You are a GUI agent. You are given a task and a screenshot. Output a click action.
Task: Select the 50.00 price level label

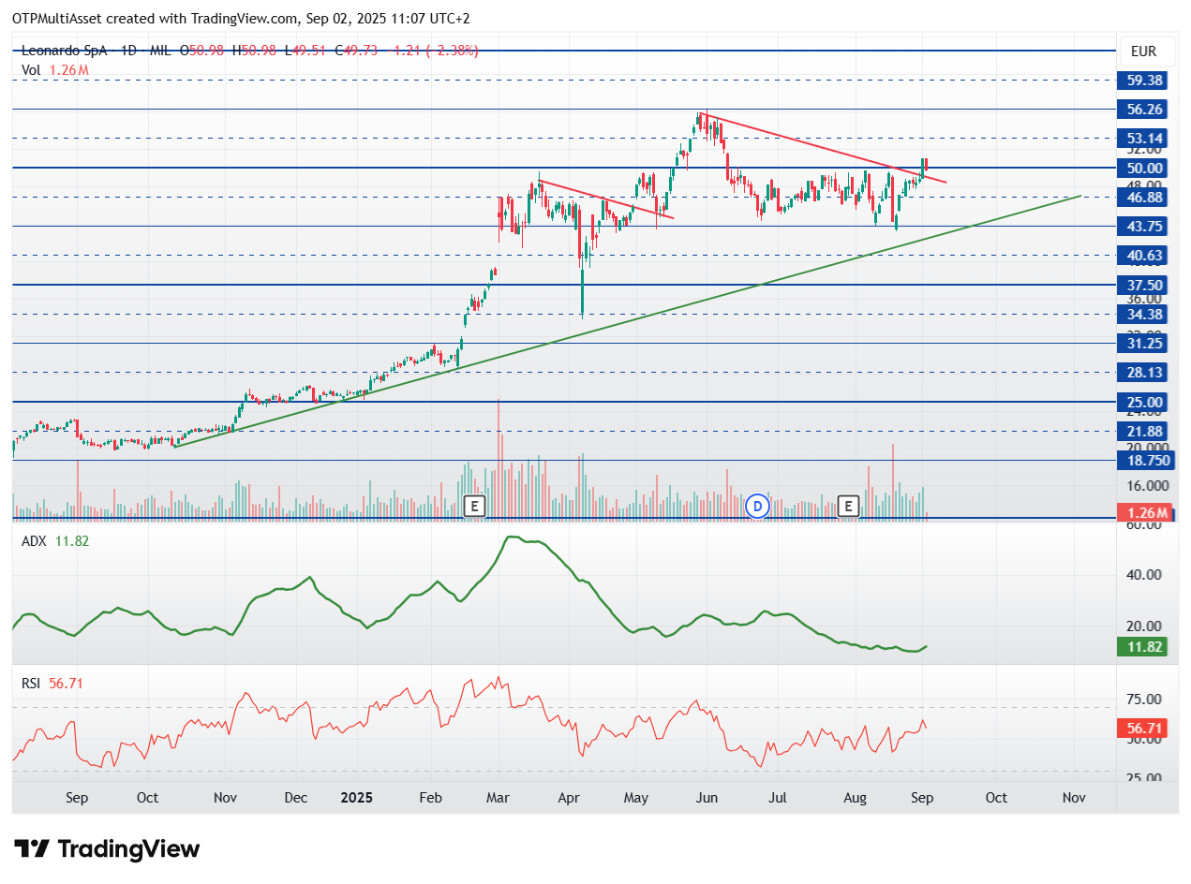click(1144, 168)
